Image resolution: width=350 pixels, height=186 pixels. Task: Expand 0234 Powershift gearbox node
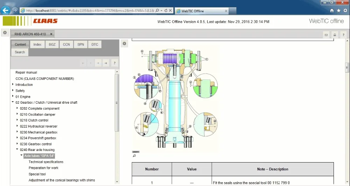(x=17, y=138)
